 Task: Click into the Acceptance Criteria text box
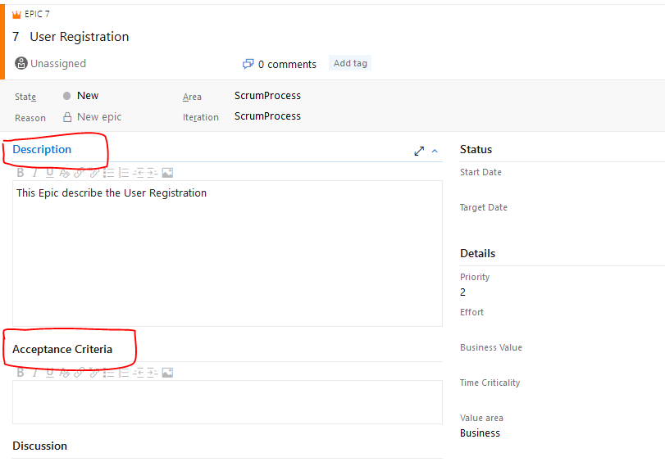[227, 401]
